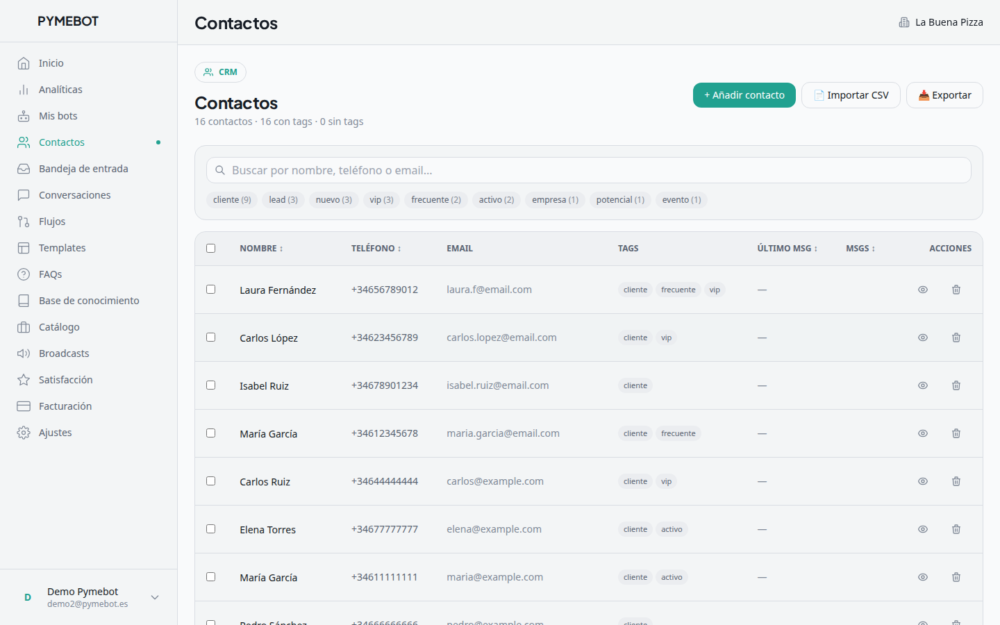
Task: Click the eye icon for Elena Torres
Action: (x=922, y=529)
